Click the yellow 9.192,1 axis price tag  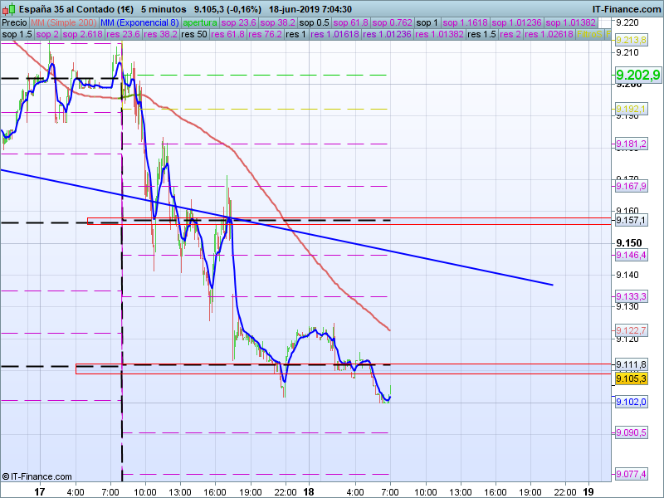coord(631,110)
